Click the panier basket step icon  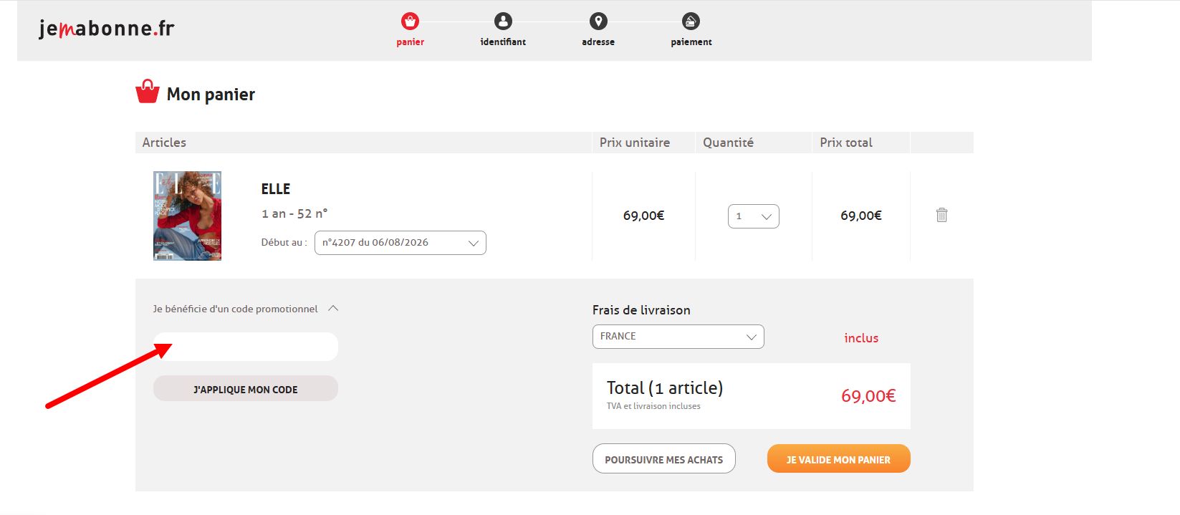pos(410,21)
